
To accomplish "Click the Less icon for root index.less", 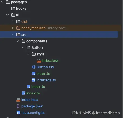I will (x=18, y=100).
